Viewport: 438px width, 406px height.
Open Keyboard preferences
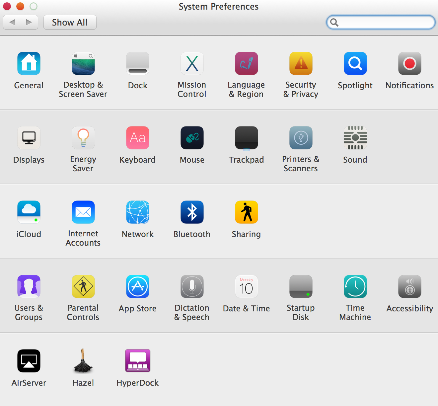pyautogui.click(x=138, y=138)
